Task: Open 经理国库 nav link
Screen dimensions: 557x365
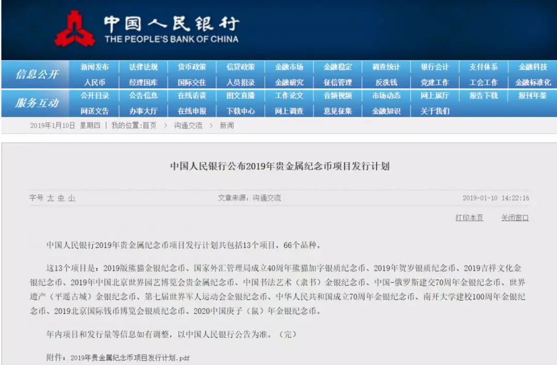Action: [x=143, y=83]
